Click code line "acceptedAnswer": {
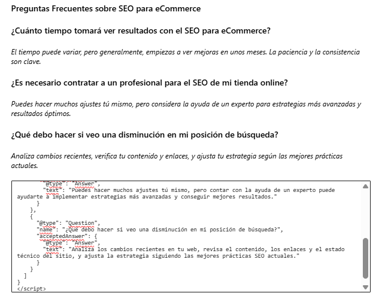This screenshot has width=385, height=293. coord(67,236)
